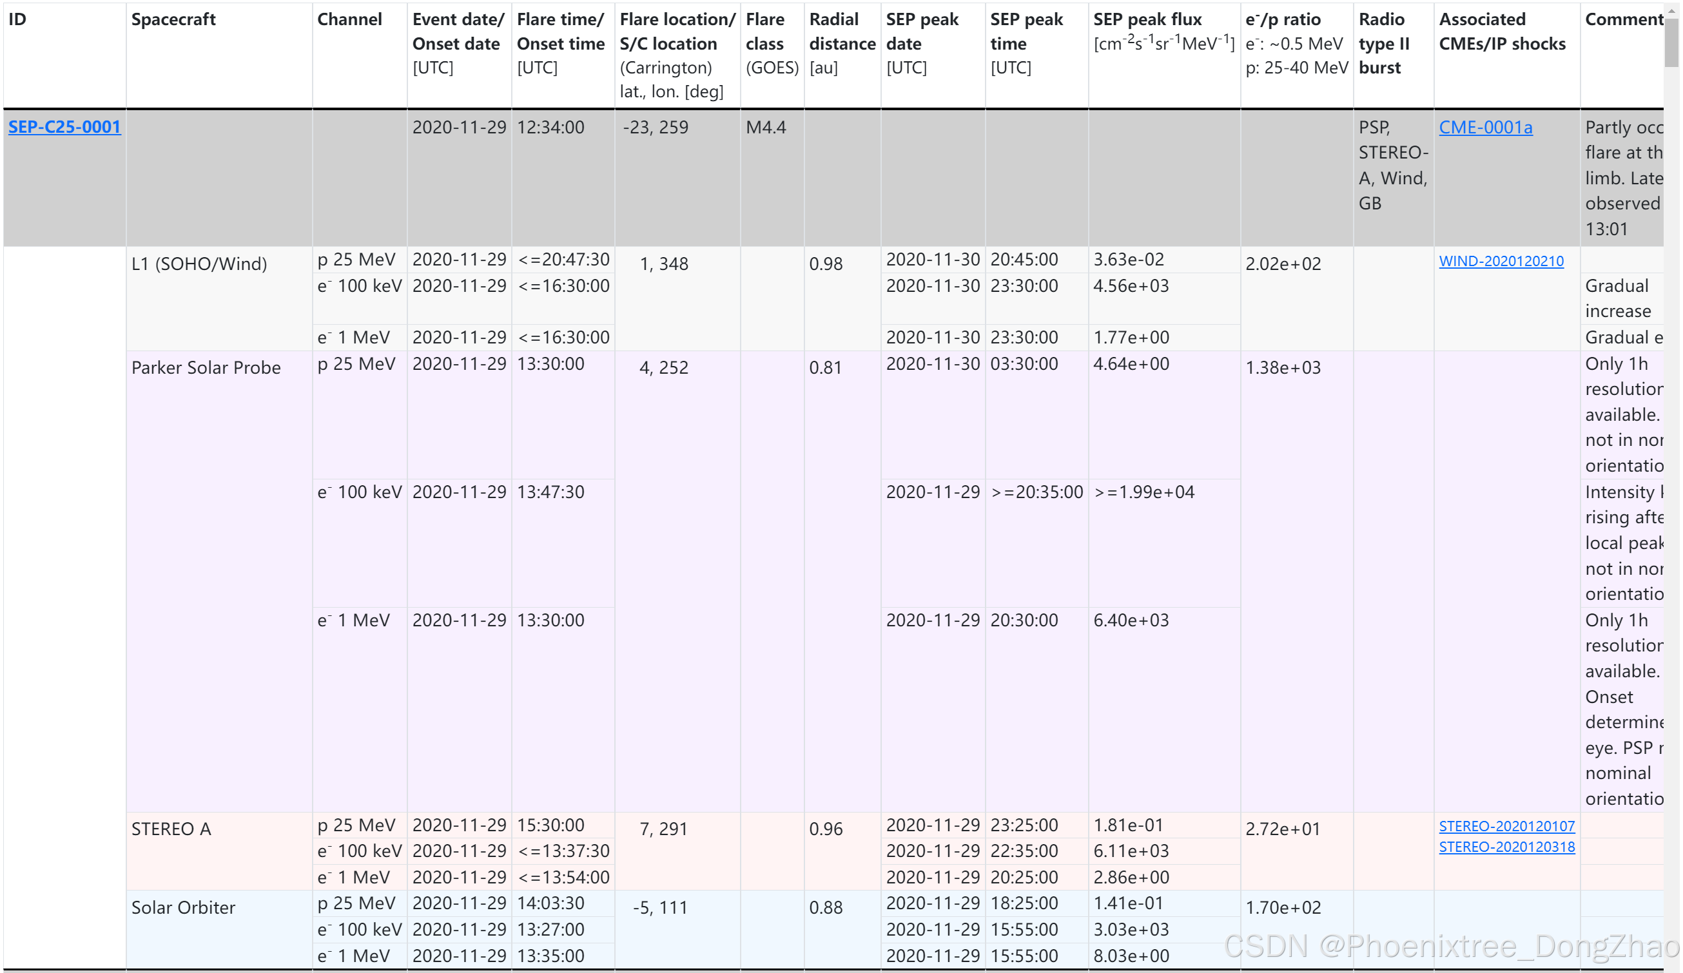Open the STEREO-2020120318 shock link
The image size is (1683, 973).
[1506, 847]
